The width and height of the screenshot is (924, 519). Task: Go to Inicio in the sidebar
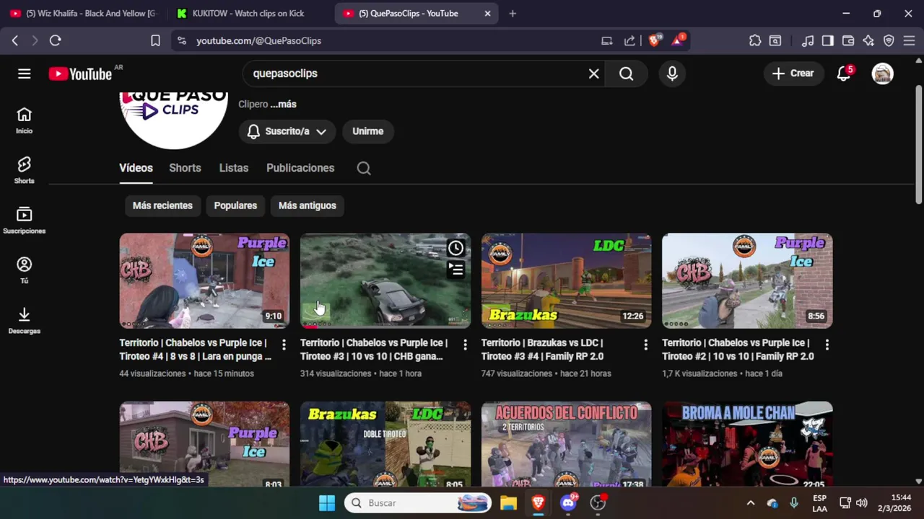pos(25,120)
